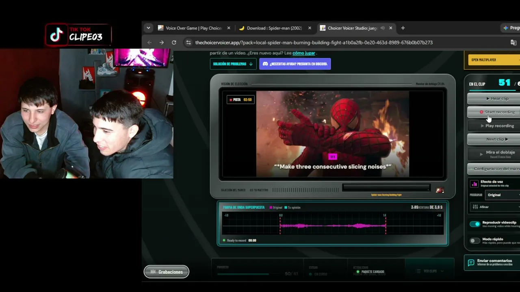Image resolution: width=520 pixels, height=292 pixels.
Task: Click the 'Original' waveform legend label
Action: click(x=277, y=208)
